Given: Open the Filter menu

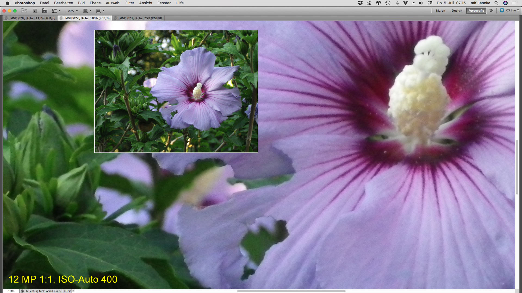Looking at the screenshot, I should tap(129, 3).
